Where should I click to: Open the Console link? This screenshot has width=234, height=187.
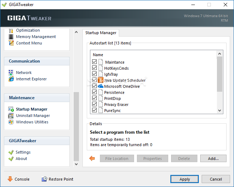pyautogui.click(x=22, y=179)
